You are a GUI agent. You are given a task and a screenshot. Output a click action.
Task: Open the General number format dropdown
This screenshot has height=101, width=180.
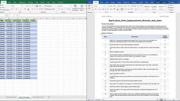click(70, 6)
